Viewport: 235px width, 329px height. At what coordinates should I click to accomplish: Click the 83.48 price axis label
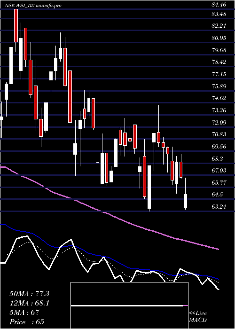[219, 14]
